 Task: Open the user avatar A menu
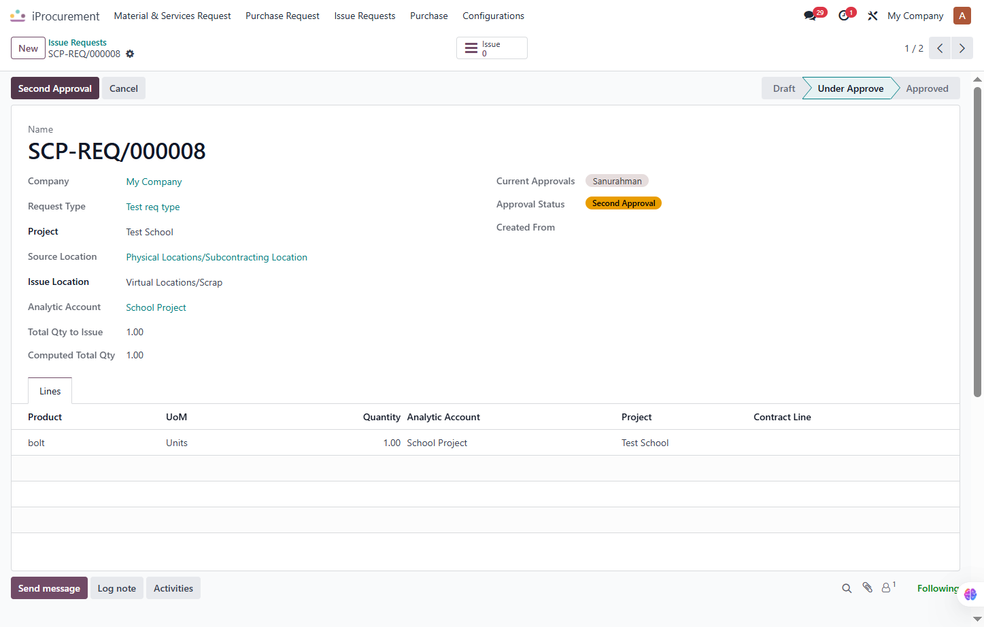click(962, 16)
